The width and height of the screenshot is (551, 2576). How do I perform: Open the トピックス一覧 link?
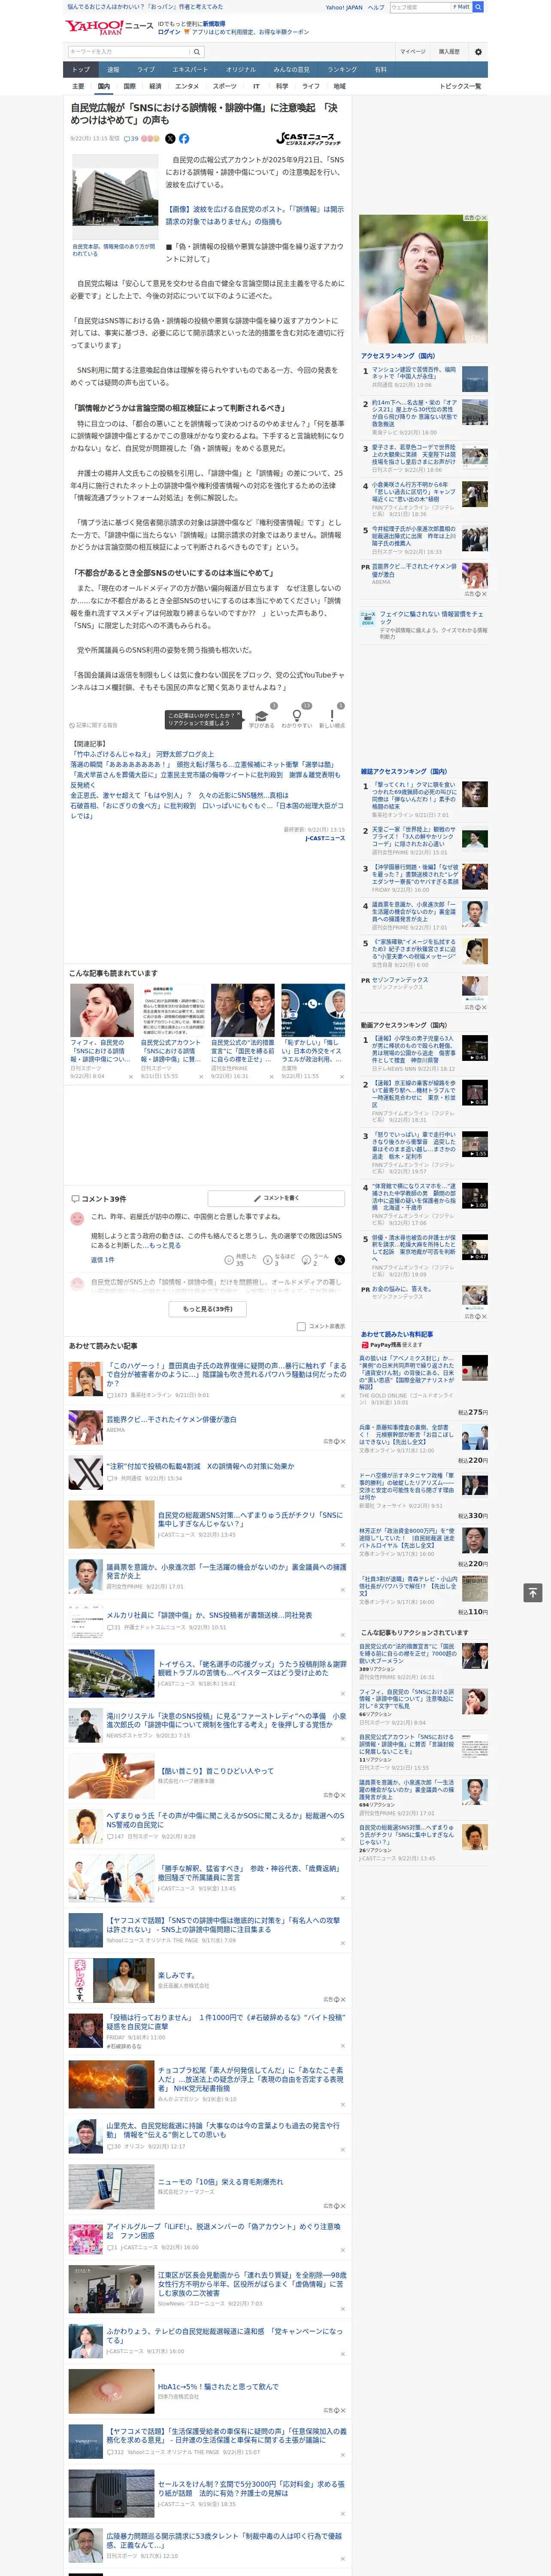click(460, 86)
